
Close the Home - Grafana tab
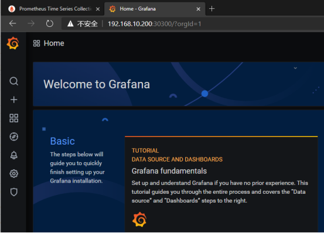[199, 9]
